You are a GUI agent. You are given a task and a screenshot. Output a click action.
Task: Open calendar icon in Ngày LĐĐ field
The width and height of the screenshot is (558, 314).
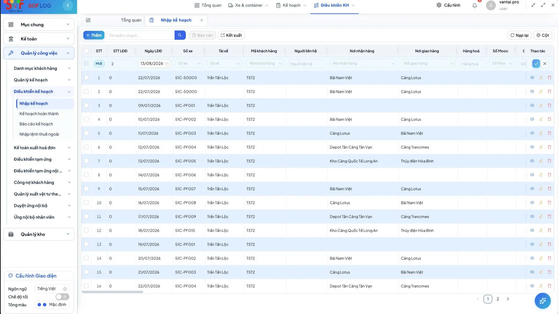[x=167, y=63]
